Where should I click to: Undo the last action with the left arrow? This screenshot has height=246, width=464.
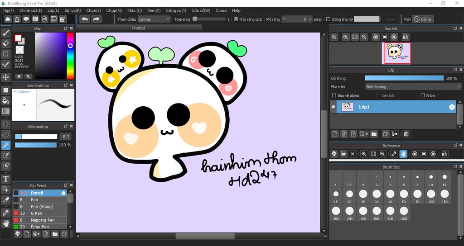click(85, 19)
